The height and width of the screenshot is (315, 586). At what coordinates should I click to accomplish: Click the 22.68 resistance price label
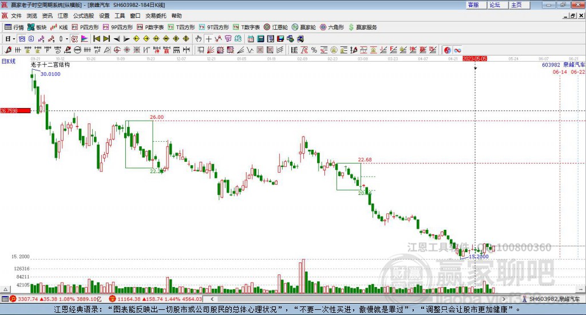click(365, 160)
